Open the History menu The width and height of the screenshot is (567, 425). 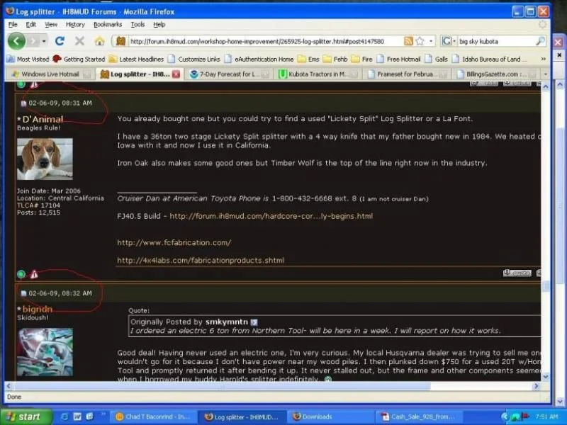[x=75, y=24]
